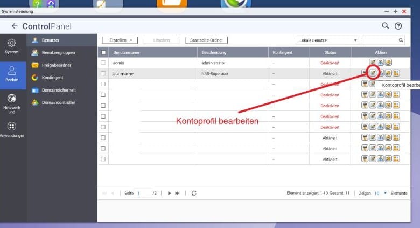
Task: Open the Lokale Benutzer dropdown
Action: point(328,40)
